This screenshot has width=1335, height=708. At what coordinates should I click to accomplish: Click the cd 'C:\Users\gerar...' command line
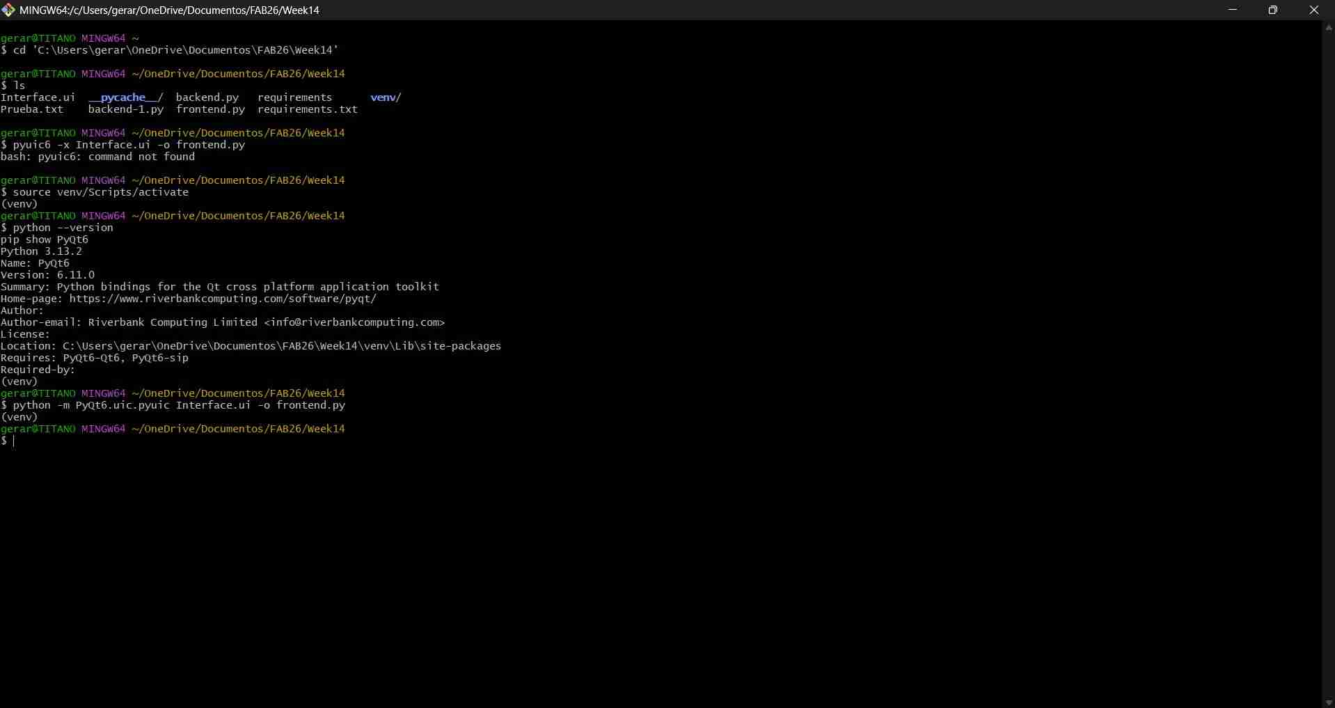tap(170, 50)
